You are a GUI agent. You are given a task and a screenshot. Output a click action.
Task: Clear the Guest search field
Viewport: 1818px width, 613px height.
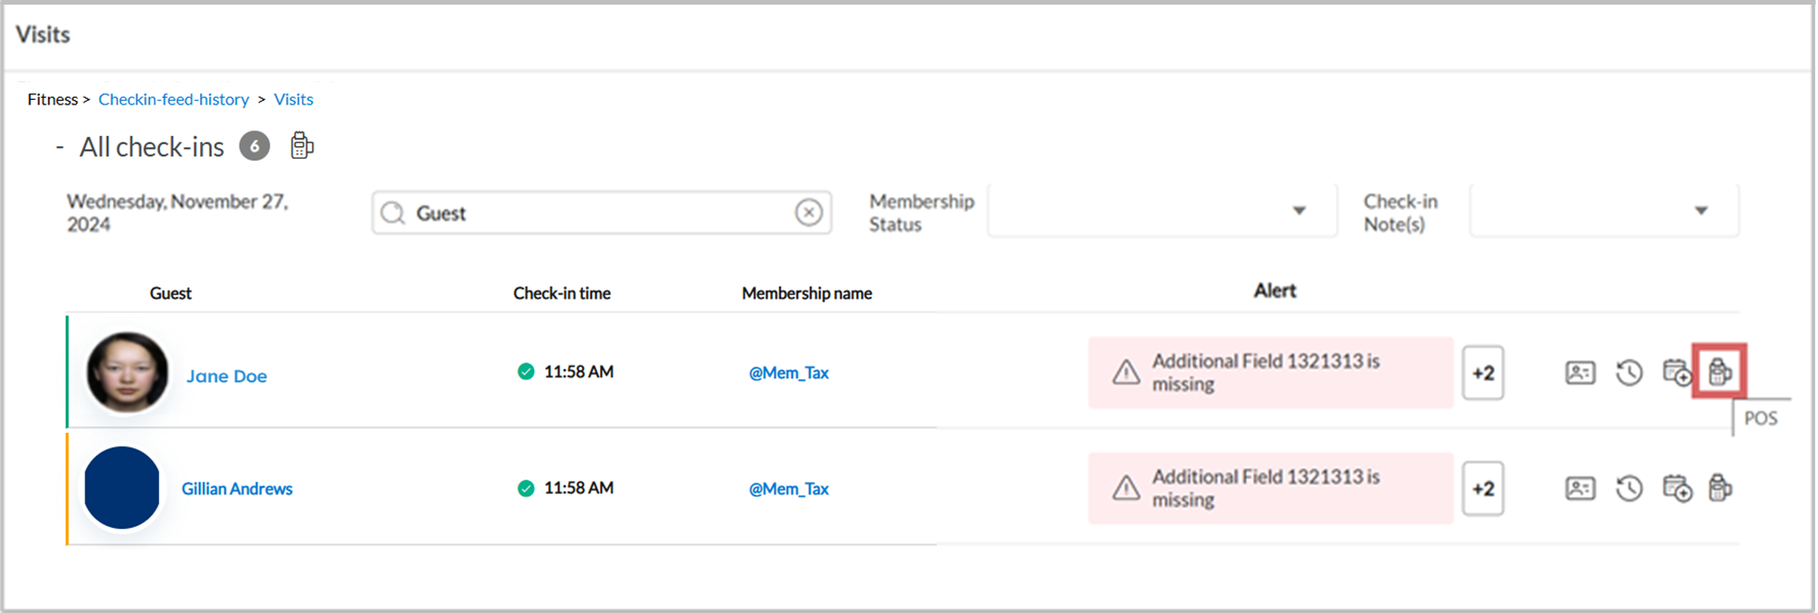point(809,213)
